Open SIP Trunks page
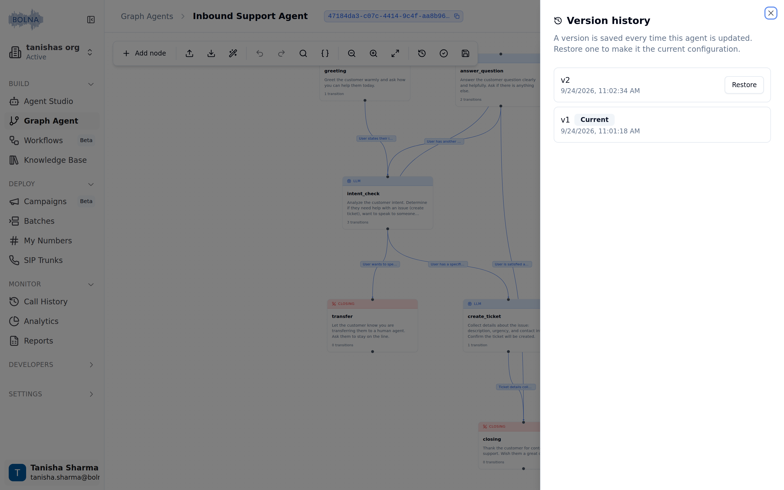Viewport: 784px width, 490px height. pyautogui.click(x=52, y=260)
